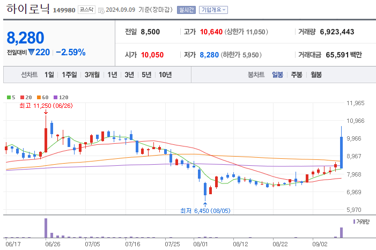Click the 봉차트 candle chart label
Screen dimensions: 376x250
point(256,75)
